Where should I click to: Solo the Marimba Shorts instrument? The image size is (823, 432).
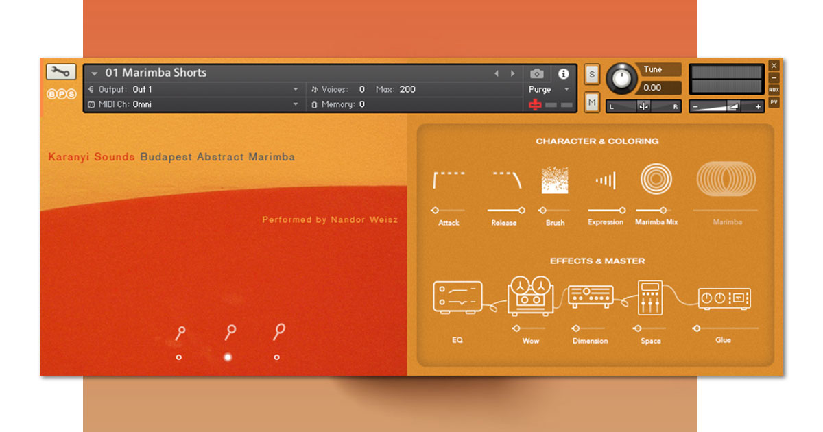[x=591, y=74]
